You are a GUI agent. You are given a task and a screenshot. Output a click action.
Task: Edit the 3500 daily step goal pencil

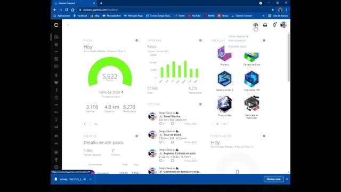122,92
